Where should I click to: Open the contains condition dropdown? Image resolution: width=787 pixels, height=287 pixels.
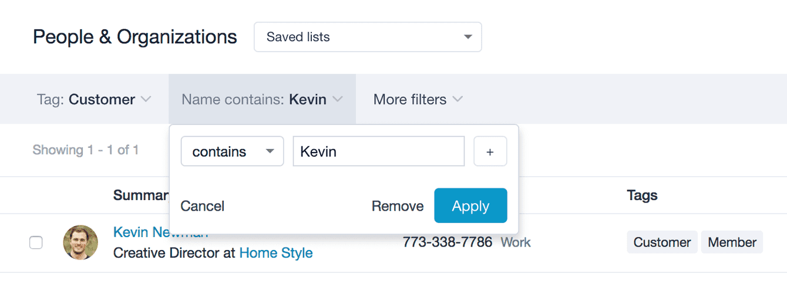coord(233,151)
